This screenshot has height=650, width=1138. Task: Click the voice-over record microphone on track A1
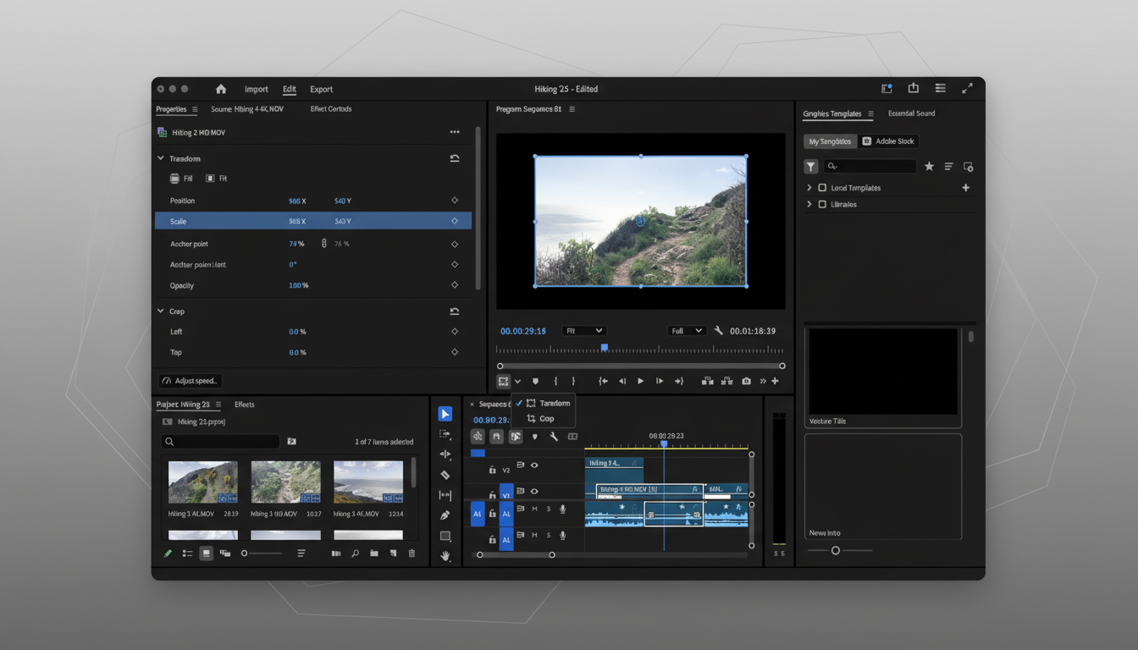tap(562, 510)
